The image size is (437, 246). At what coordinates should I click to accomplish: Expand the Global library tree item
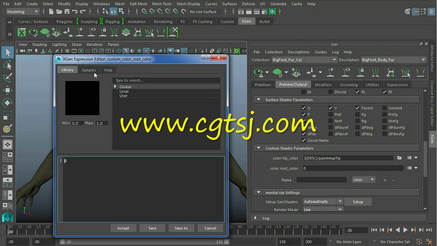point(115,87)
